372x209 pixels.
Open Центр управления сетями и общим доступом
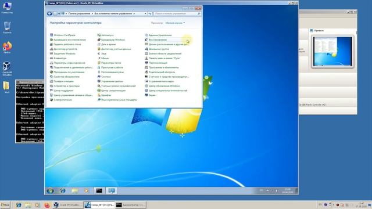tap(71, 95)
